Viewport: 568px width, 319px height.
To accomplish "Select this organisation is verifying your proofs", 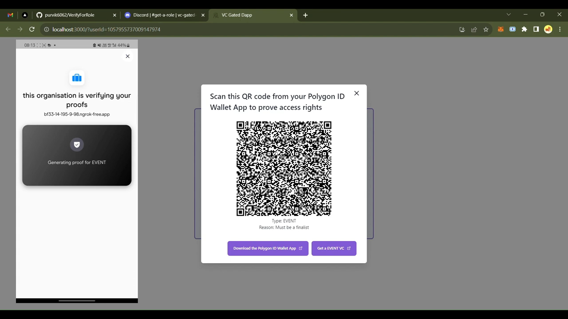I will click(x=77, y=100).
